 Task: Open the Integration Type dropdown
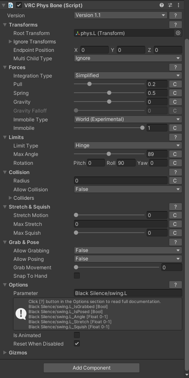tap(128, 75)
